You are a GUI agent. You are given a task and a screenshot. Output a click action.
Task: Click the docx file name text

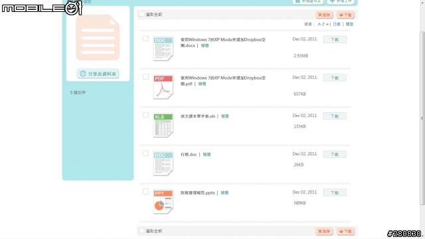[223, 42]
